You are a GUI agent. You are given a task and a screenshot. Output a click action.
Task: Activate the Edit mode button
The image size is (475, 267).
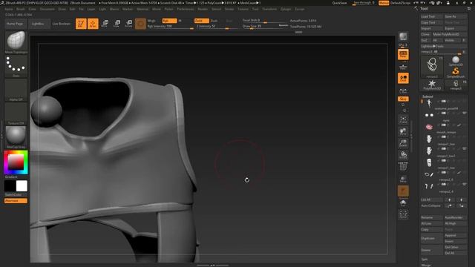click(x=81, y=24)
